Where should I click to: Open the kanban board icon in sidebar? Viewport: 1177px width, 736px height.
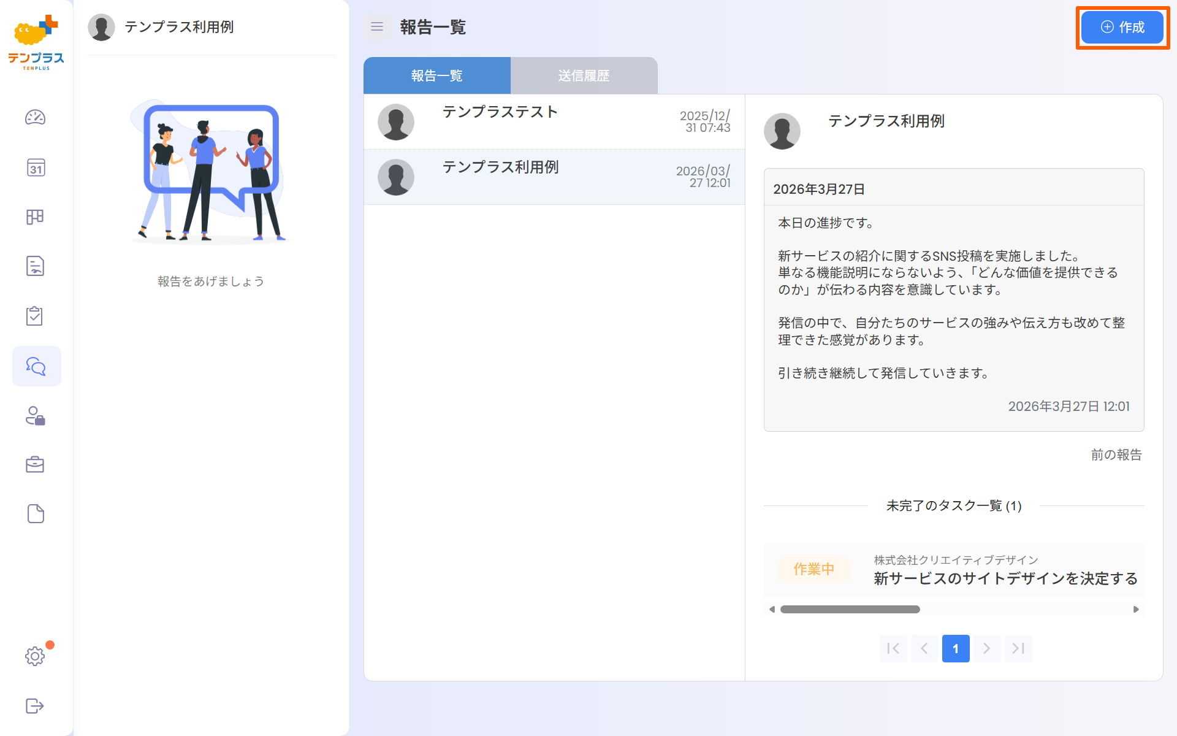coord(36,217)
